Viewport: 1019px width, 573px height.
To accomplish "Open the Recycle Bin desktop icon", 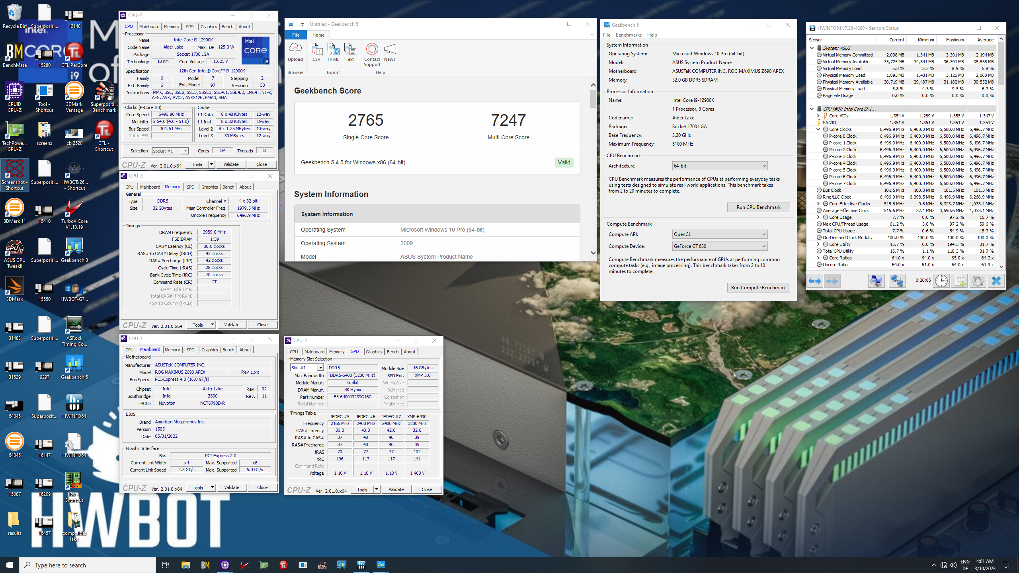I will point(15,17).
